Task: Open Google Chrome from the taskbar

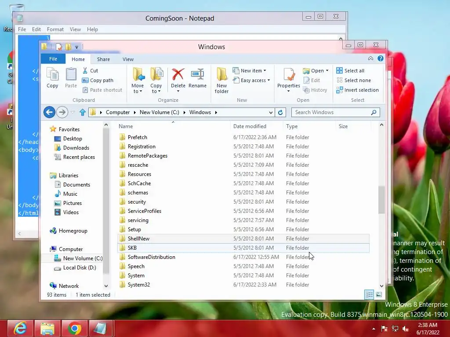Action: tap(75, 328)
